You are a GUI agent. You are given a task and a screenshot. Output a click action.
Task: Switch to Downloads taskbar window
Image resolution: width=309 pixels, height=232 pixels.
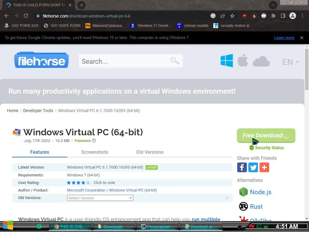point(114,227)
